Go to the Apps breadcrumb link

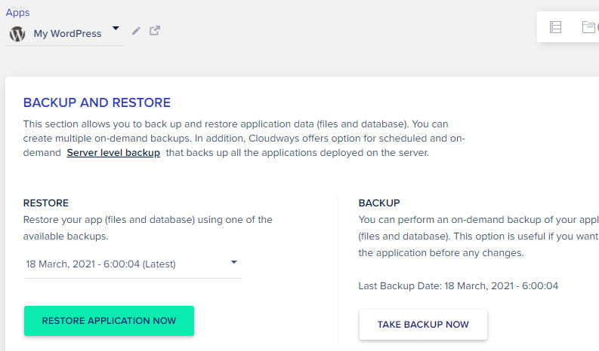(x=17, y=12)
